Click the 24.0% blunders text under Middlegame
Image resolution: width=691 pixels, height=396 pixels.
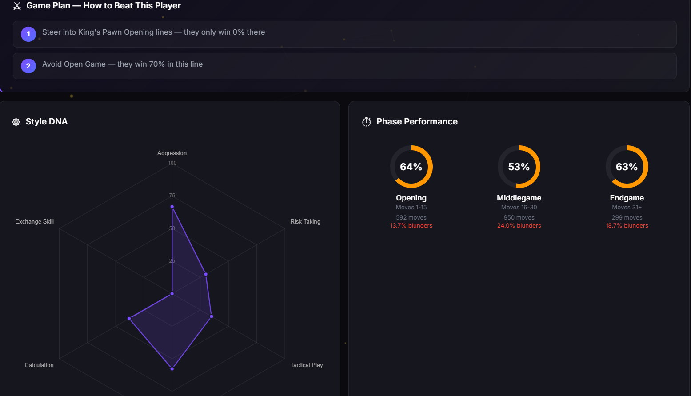[x=519, y=225]
